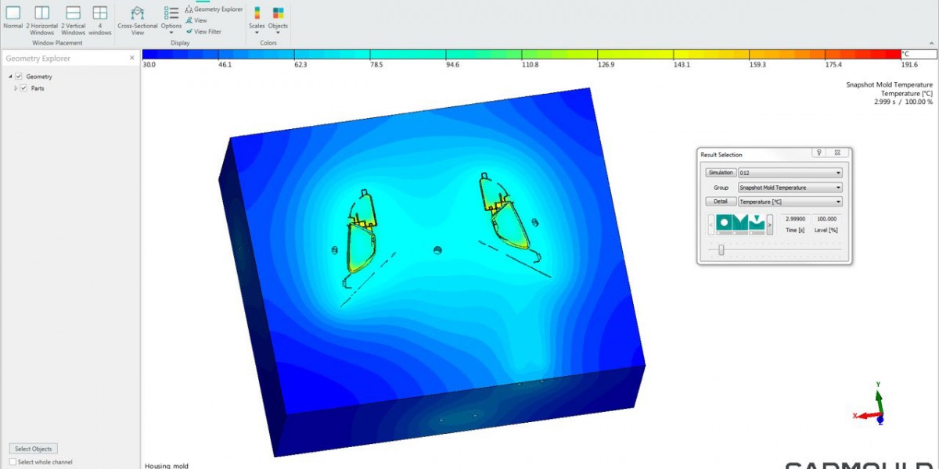This screenshot has height=469, width=939.
Task: Click the View Filter eye icon
Action: pos(189,31)
